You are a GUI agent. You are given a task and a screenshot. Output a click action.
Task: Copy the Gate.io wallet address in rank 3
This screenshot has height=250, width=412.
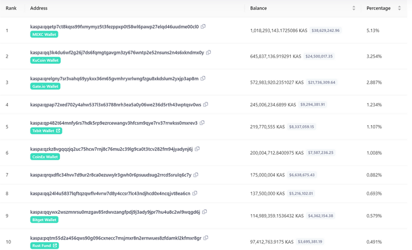coord(203,79)
